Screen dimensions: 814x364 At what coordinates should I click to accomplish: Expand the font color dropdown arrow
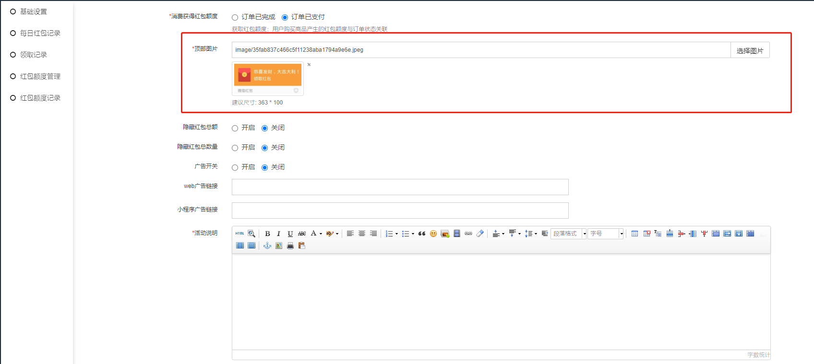point(321,234)
